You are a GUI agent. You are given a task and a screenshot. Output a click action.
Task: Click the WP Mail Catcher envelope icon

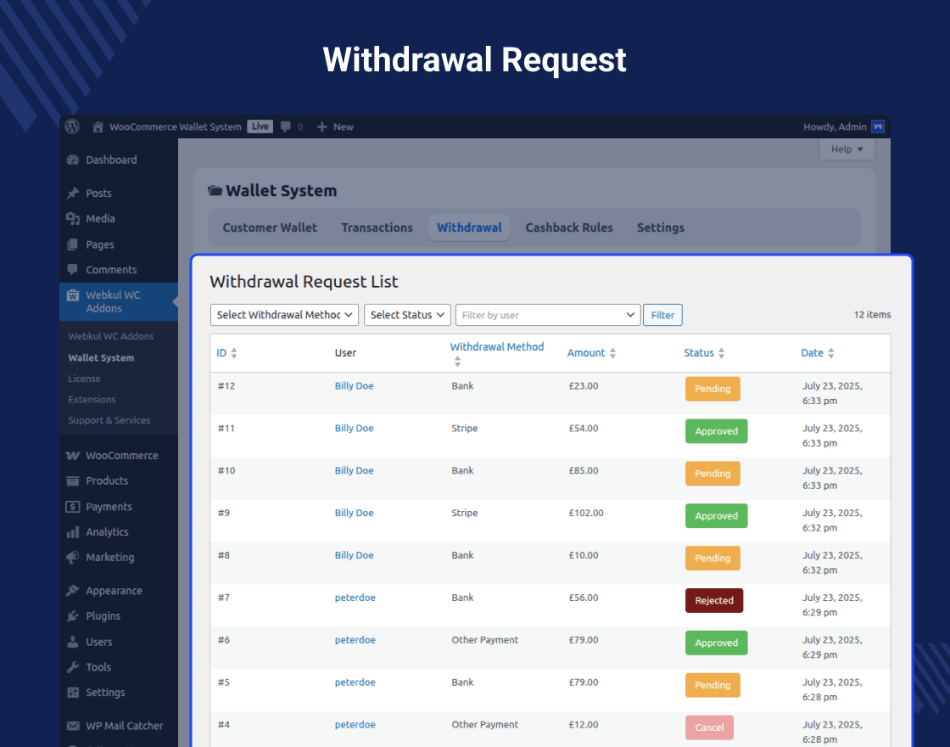pyautogui.click(x=73, y=726)
